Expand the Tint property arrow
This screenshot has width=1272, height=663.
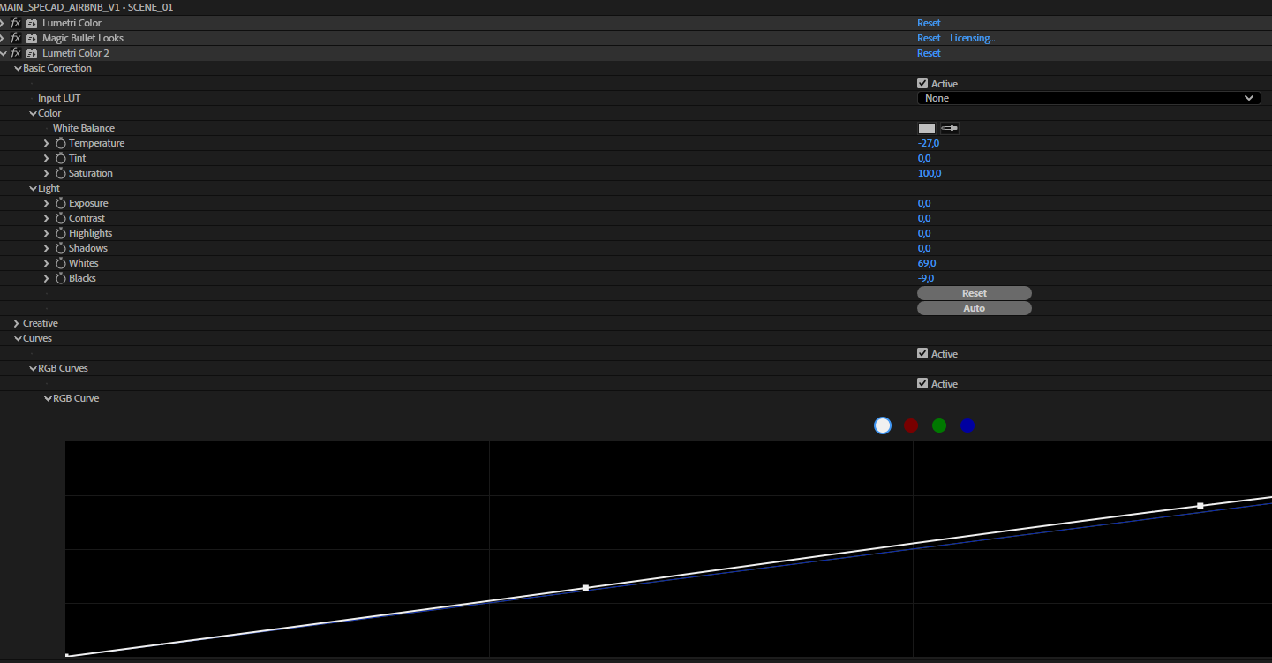[47, 158]
